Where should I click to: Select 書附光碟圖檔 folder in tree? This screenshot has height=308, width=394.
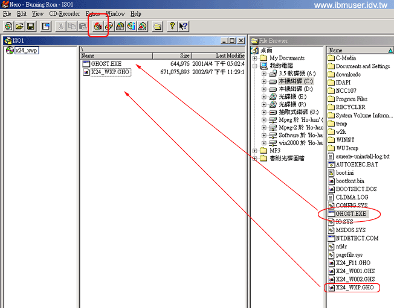coord(287,159)
